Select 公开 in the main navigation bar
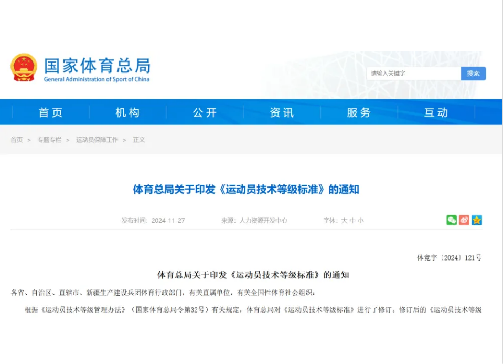Screen dimensions: 503x364 [205, 112]
